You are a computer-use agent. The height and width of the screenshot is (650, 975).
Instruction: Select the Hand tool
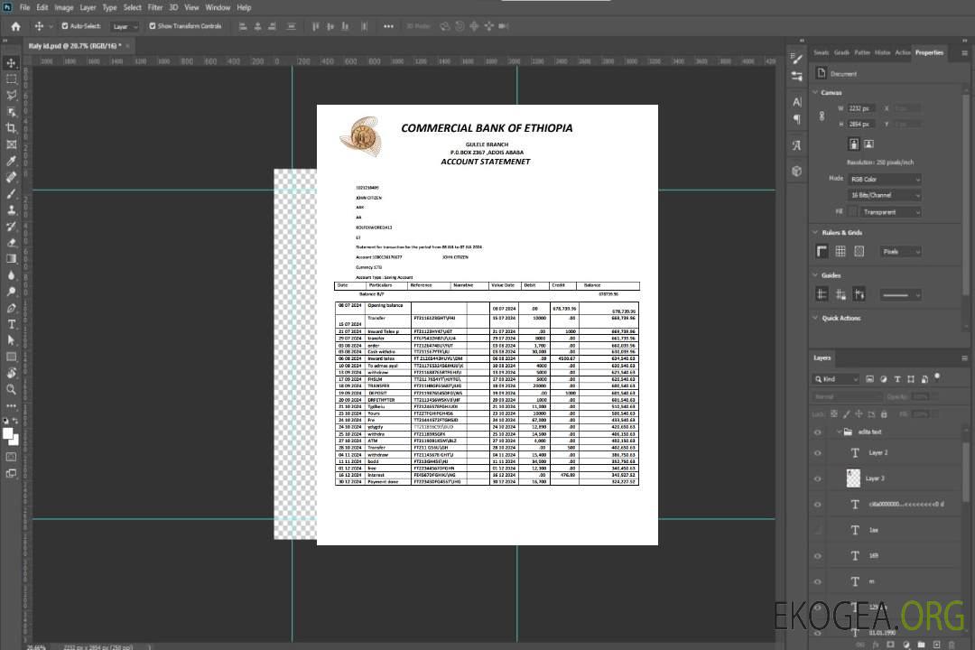11,373
